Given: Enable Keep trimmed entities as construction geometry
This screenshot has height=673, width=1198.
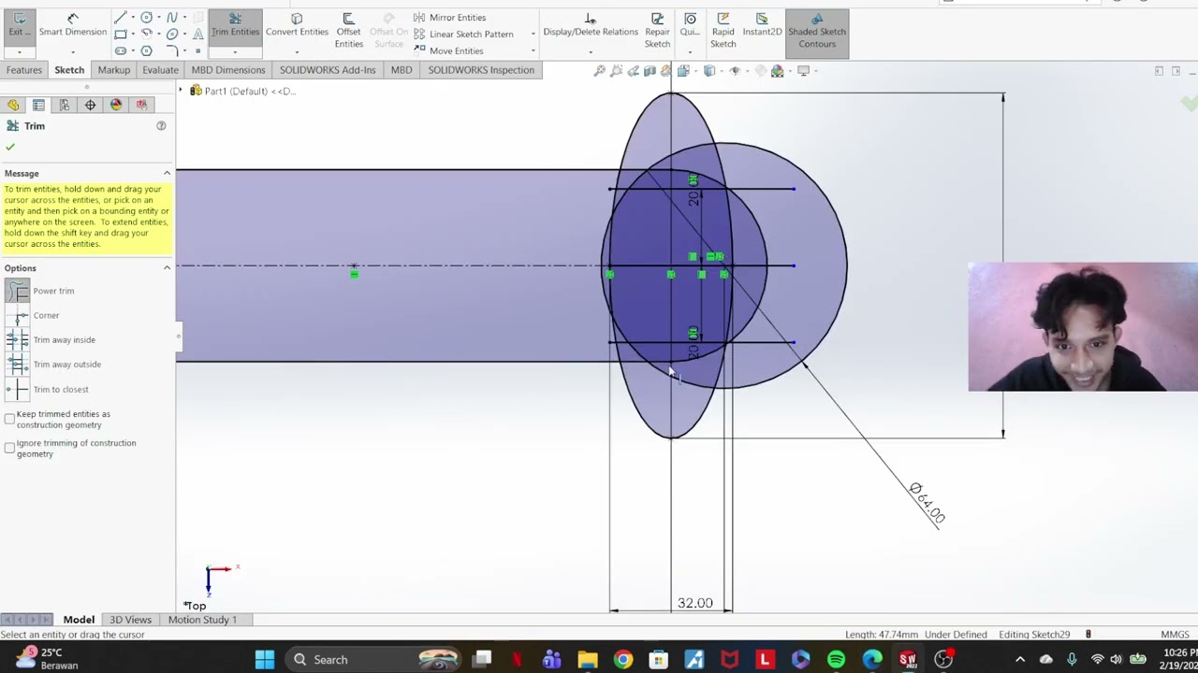Looking at the screenshot, I should tap(9, 419).
